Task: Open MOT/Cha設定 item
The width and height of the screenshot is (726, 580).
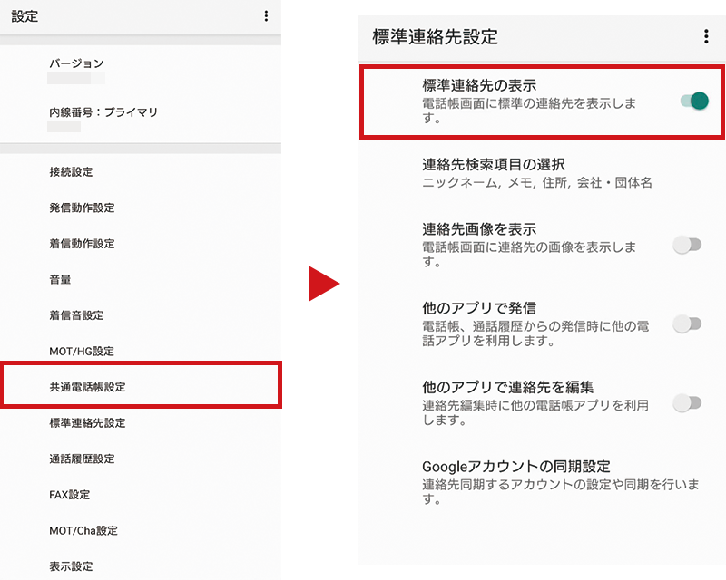Action: tap(141, 530)
